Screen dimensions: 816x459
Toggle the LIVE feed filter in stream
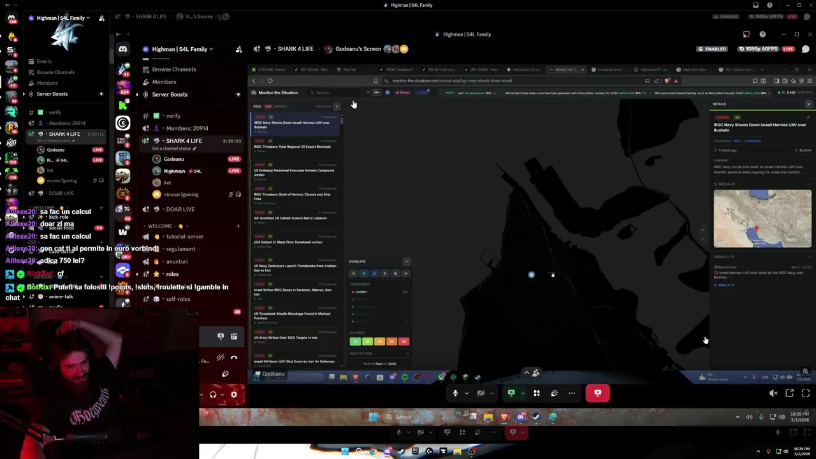(x=268, y=106)
